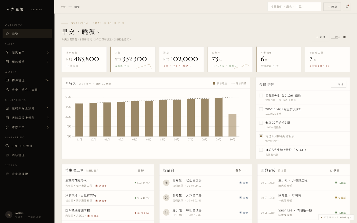Image resolution: width=357 pixels, height=223 pixels.
Task: Open the 冷氣不冷、出風有異味 work order
Action: coord(108,198)
